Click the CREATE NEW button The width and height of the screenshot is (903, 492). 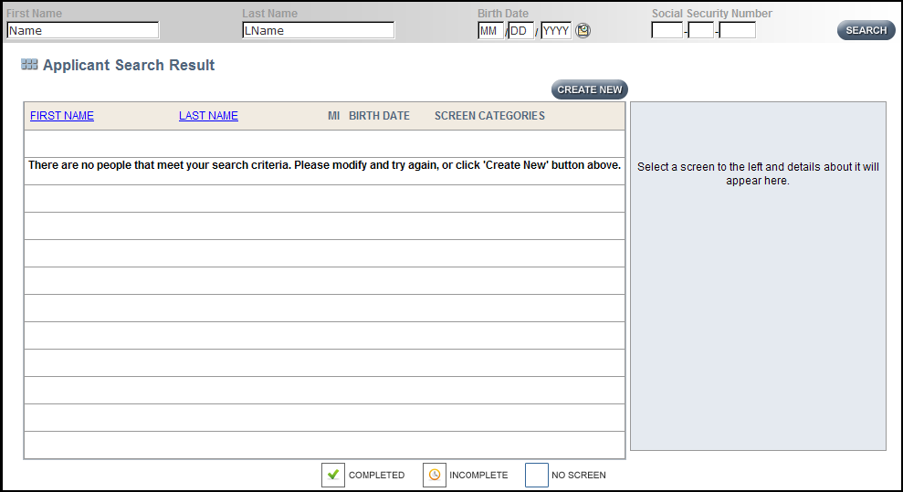[590, 89]
